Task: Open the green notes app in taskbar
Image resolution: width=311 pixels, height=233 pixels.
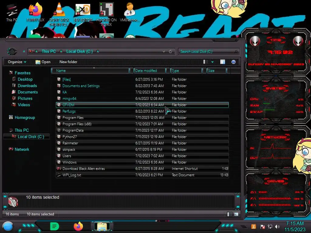Action: pyautogui.click(x=55, y=226)
